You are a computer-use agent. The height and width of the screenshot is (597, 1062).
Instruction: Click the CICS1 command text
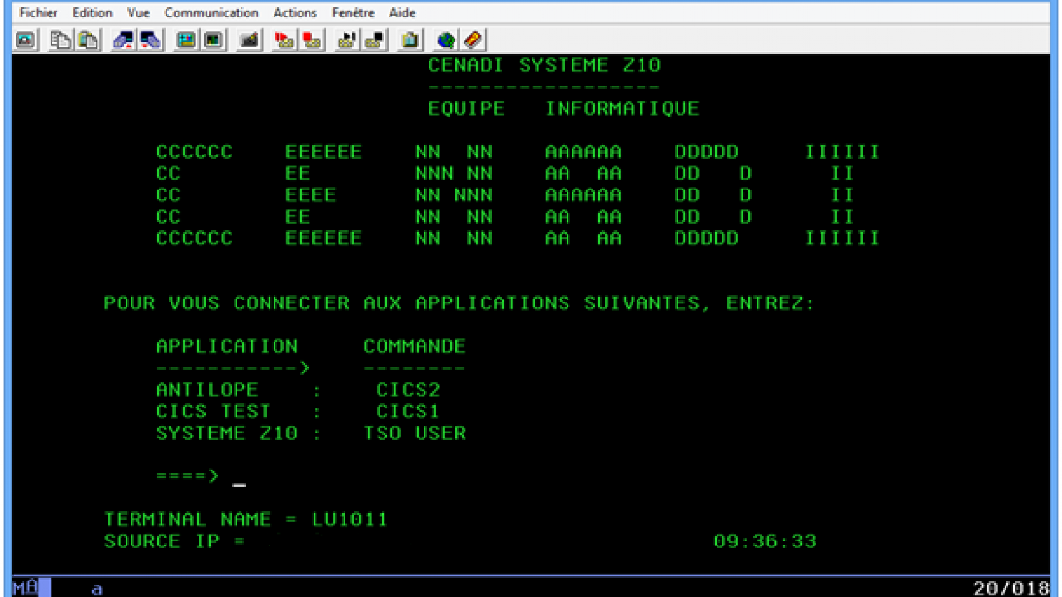[407, 412]
